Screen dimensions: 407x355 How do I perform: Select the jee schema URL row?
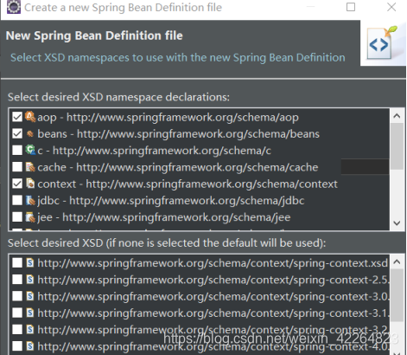(164, 217)
